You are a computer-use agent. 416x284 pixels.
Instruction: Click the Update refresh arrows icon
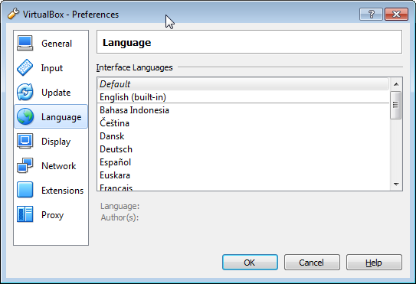[25, 92]
